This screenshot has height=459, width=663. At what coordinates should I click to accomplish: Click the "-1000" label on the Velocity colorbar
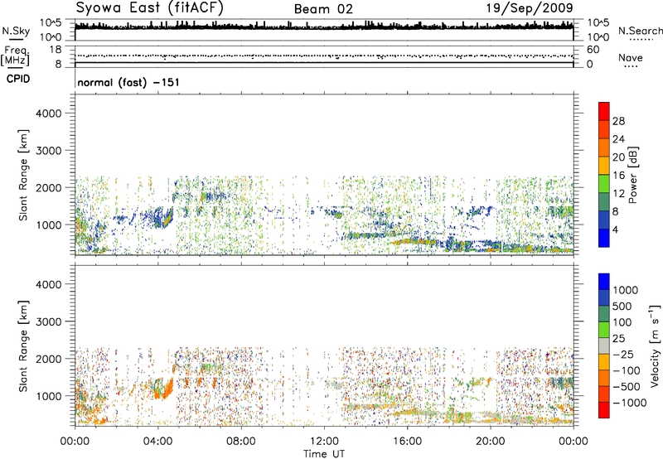tap(630, 403)
